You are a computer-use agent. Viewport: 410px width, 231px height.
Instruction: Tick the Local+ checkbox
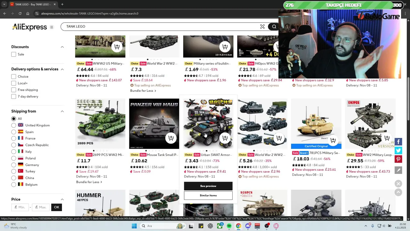13,83
